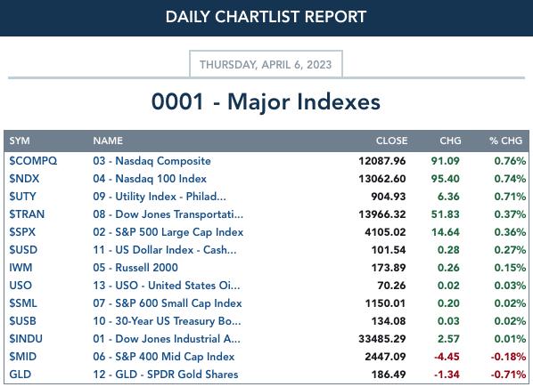Select 10 - 30-Year US Treasury Bond entry
Screen dimensions: 533x387
click(x=167, y=321)
